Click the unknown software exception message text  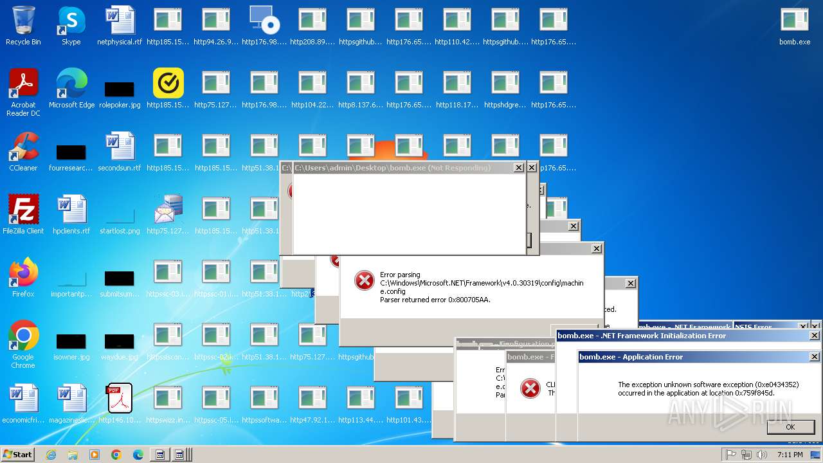pyautogui.click(x=709, y=389)
